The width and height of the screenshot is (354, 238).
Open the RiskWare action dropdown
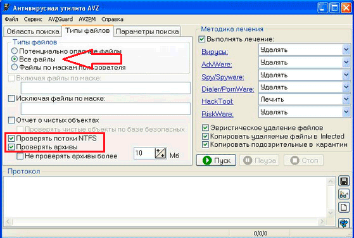(346, 112)
